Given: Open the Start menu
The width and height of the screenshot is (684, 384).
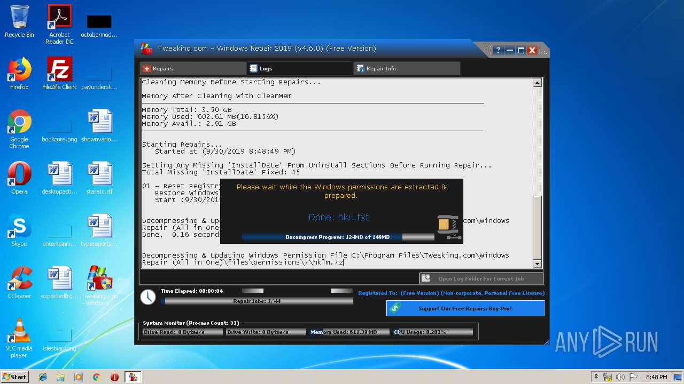Looking at the screenshot, I should point(14,377).
